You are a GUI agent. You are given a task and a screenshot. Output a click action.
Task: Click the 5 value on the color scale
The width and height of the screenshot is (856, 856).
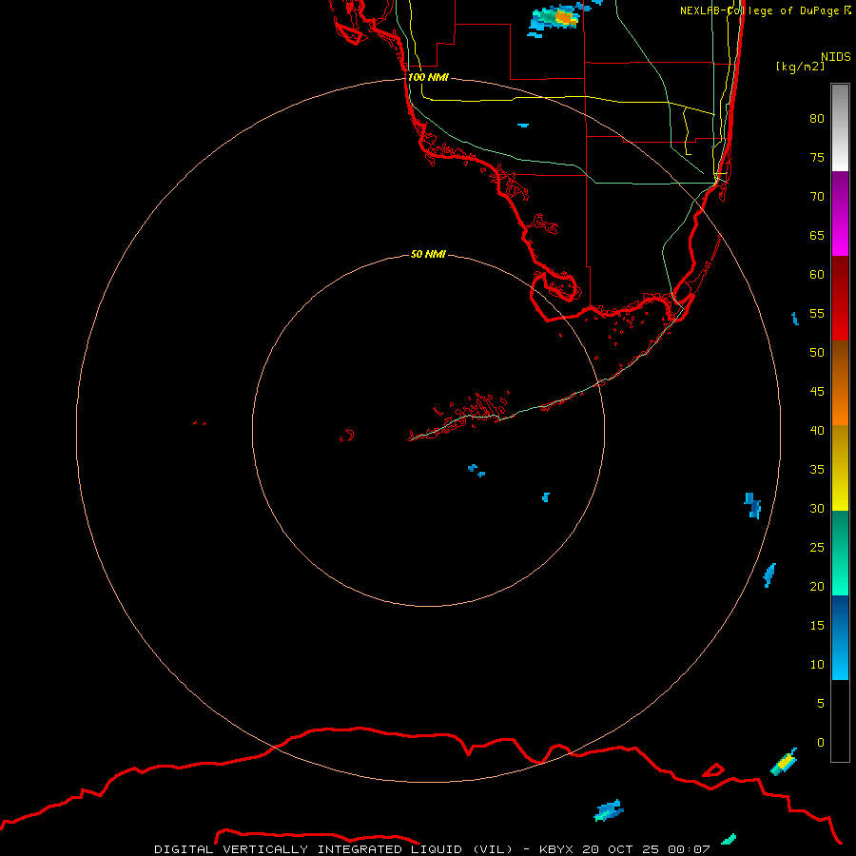(x=821, y=704)
